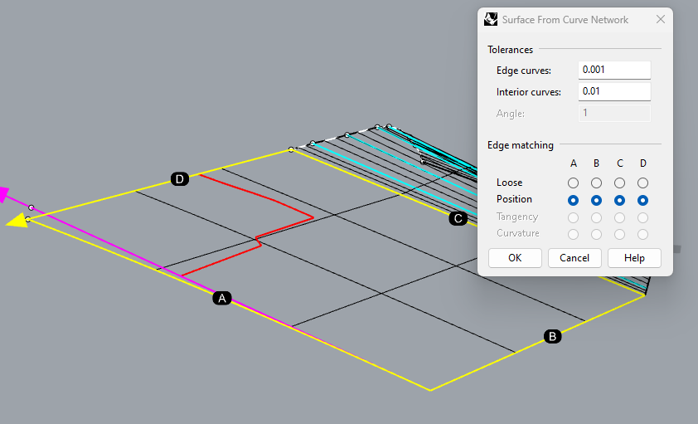Select Loose matching for edge C
698x424 pixels.
(x=619, y=183)
